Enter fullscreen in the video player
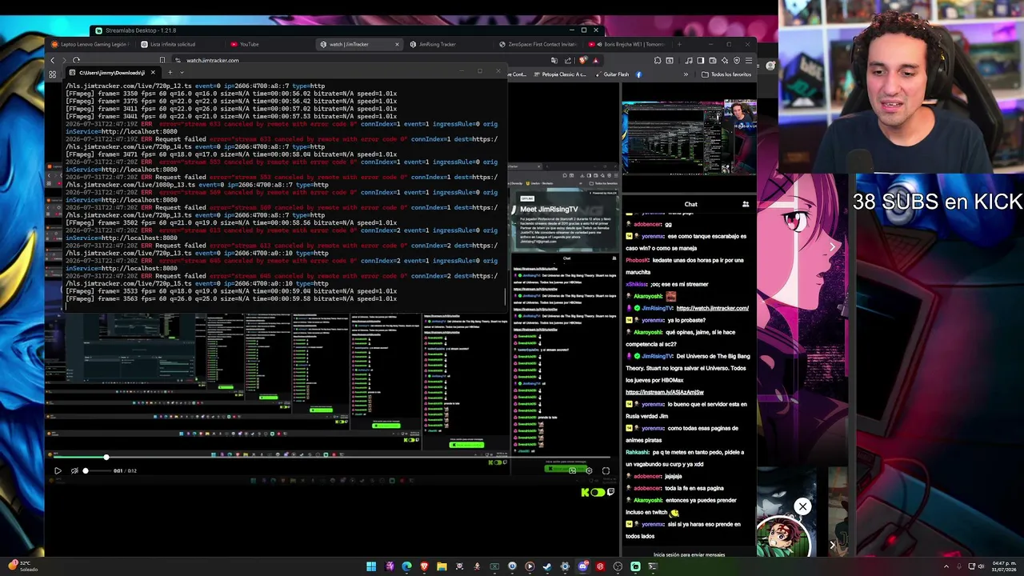 (x=606, y=470)
